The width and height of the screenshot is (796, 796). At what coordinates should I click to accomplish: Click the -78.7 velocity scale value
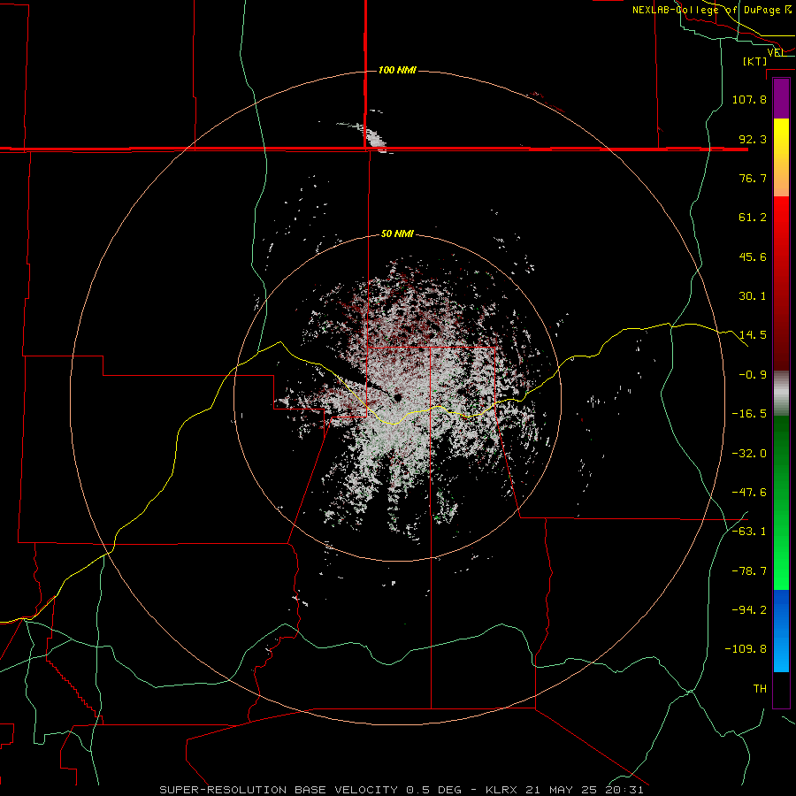(x=749, y=571)
